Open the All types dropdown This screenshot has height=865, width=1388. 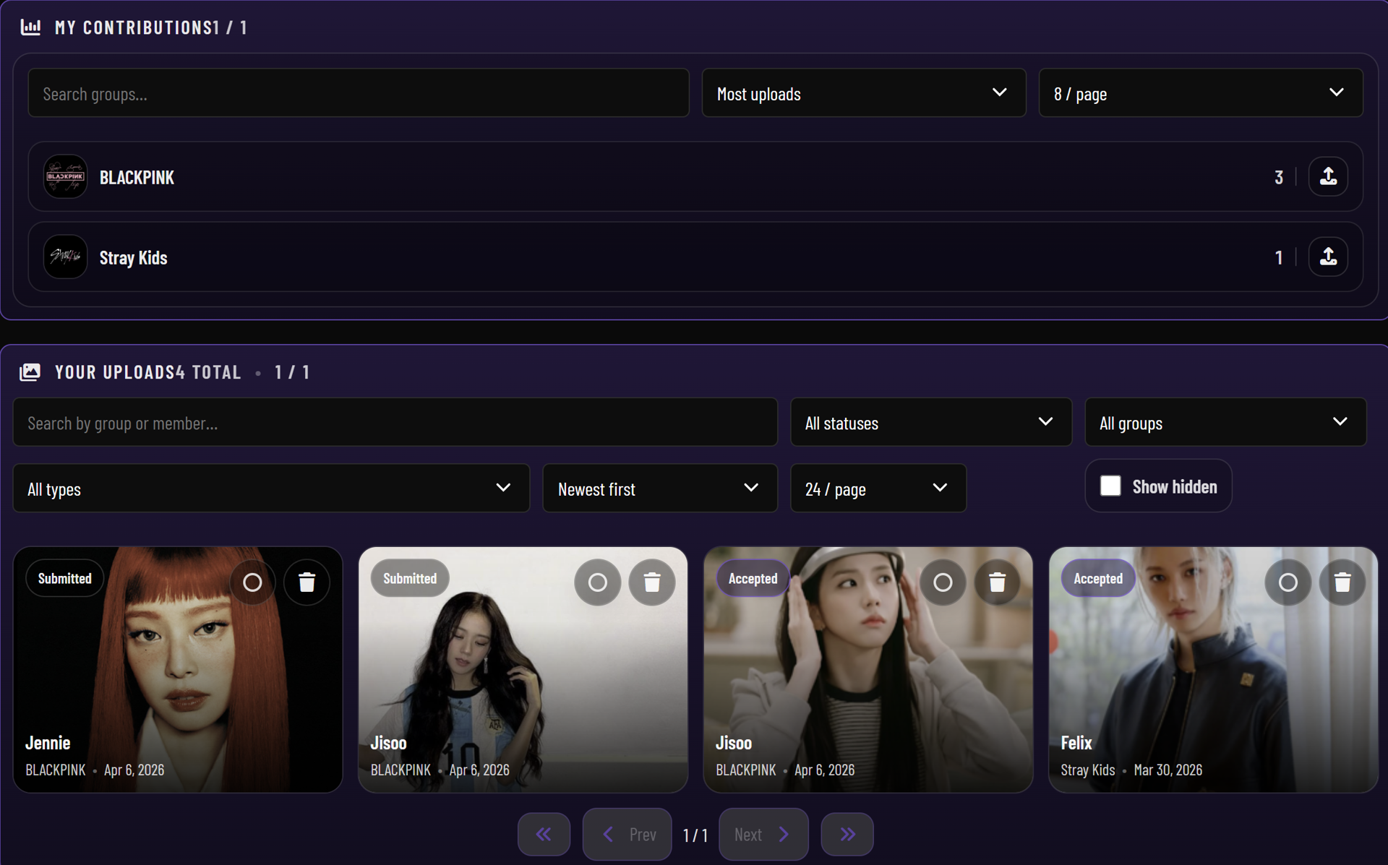click(271, 489)
